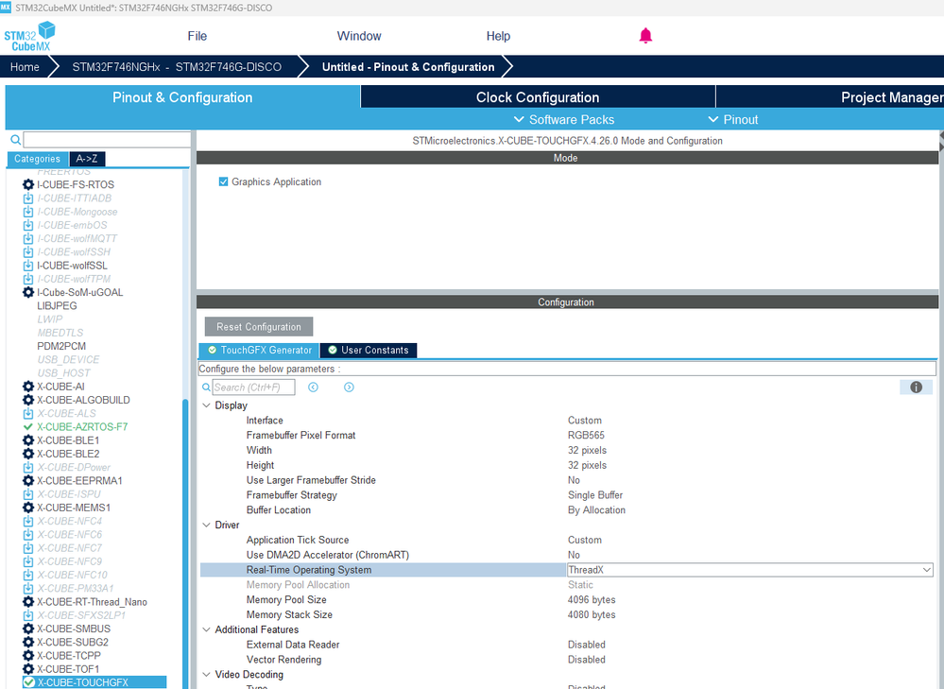944x689 pixels.
Task: Click the STM32CubeMX logo
Action: point(29,36)
